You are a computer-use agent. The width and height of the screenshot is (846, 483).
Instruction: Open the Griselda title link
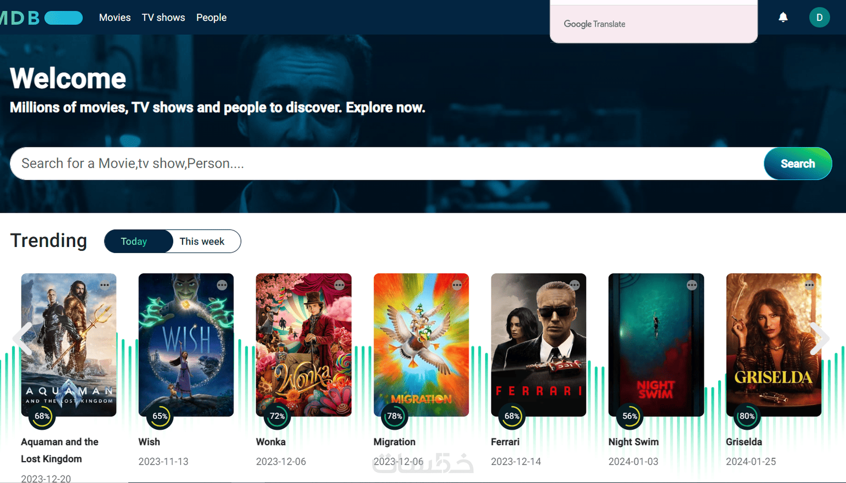[744, 442]
